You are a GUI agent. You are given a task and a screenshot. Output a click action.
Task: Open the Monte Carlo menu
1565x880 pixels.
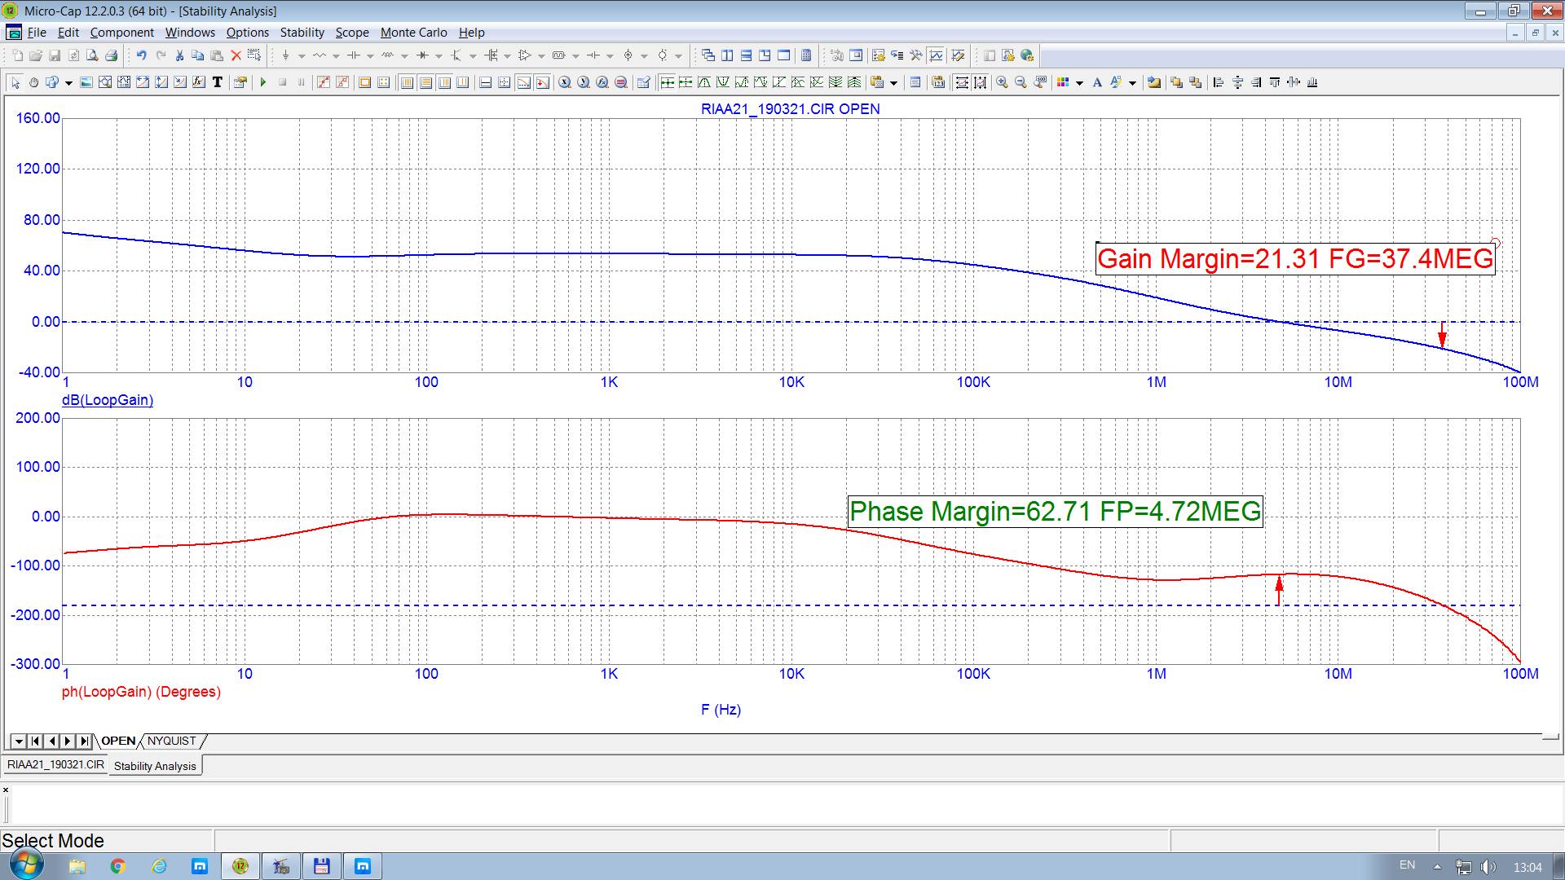pos(414,33)
